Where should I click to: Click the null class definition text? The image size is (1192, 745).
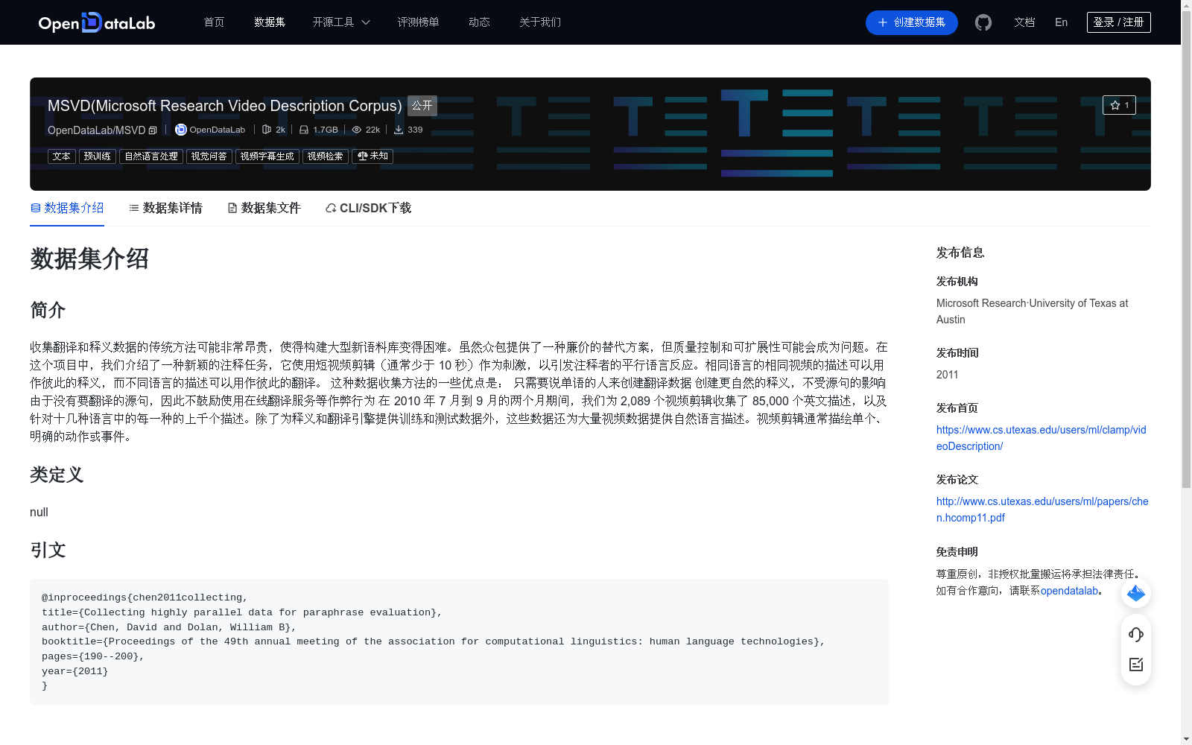pos(39,512)
